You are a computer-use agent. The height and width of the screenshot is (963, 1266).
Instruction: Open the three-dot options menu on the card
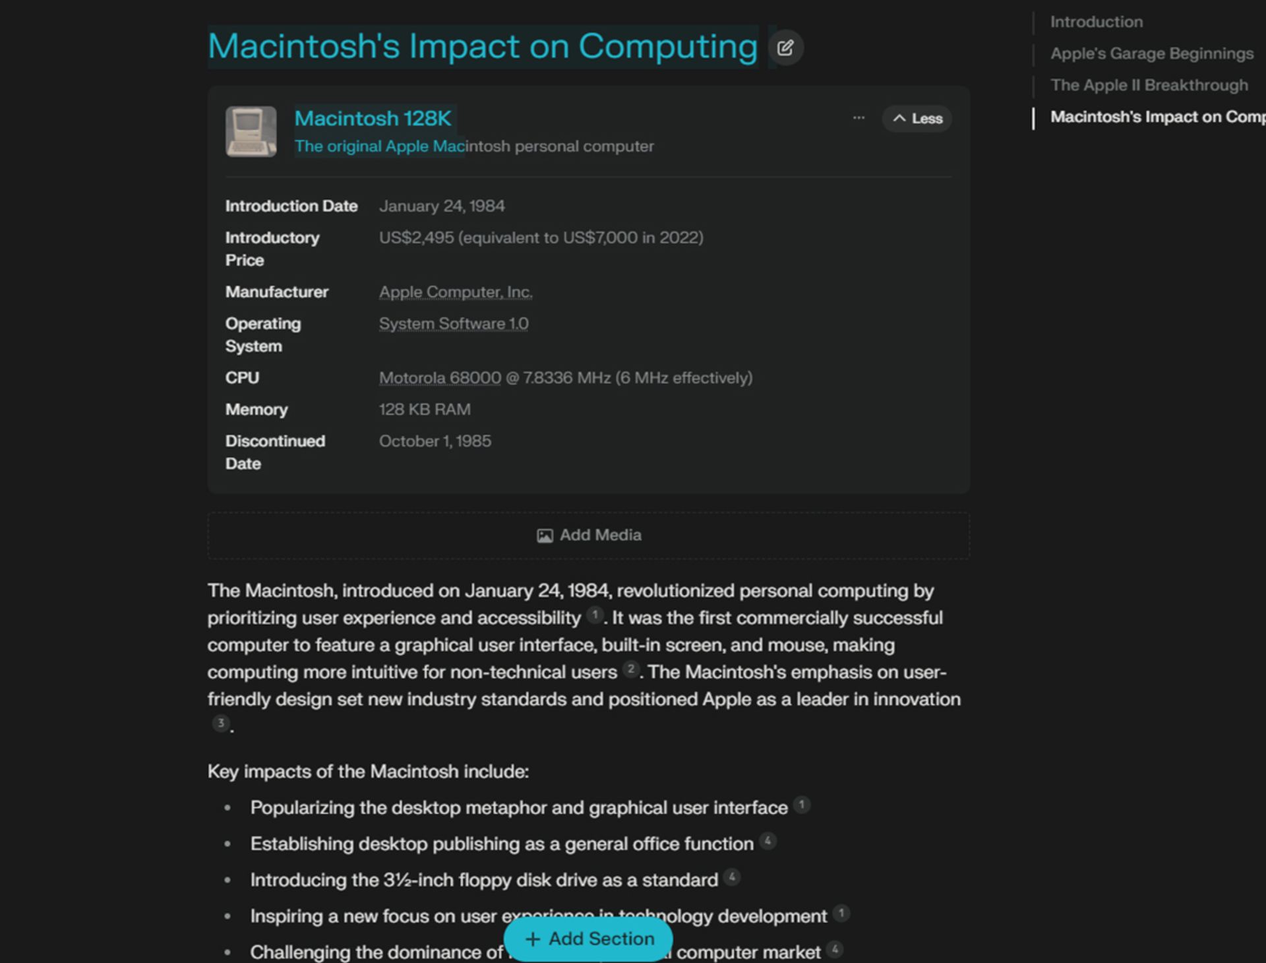(x=858, y=118)
